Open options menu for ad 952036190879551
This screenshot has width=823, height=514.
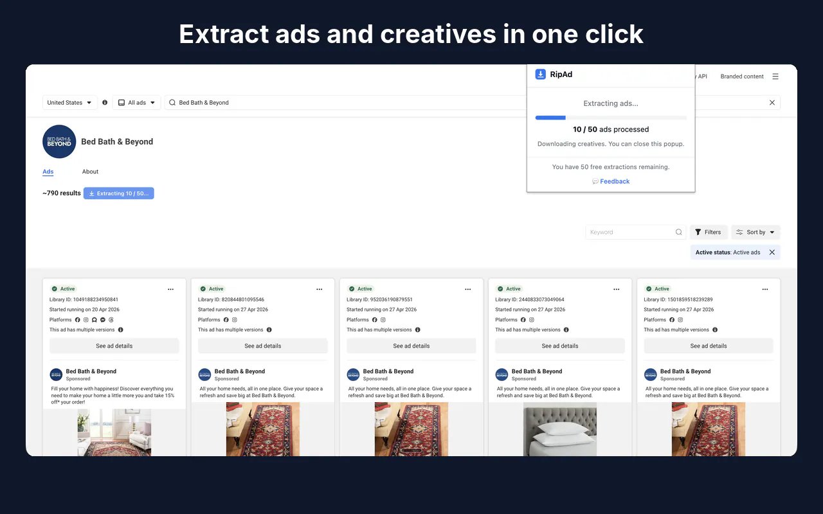coord(467,289)
